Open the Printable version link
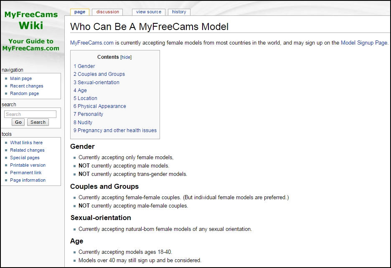 (x=28, y=165)
